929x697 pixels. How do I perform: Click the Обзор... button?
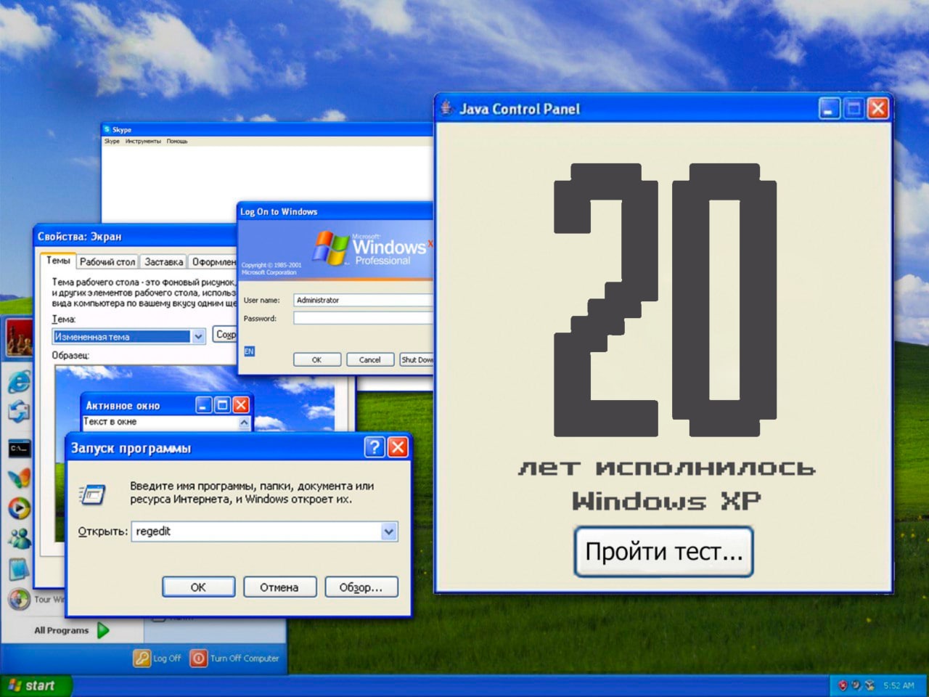361,587
